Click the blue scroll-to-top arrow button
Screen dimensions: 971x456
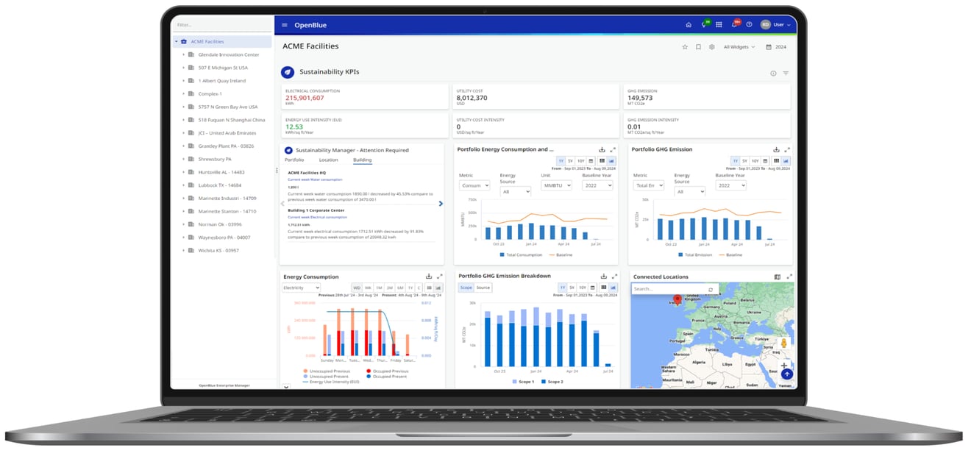pos(786,374)
